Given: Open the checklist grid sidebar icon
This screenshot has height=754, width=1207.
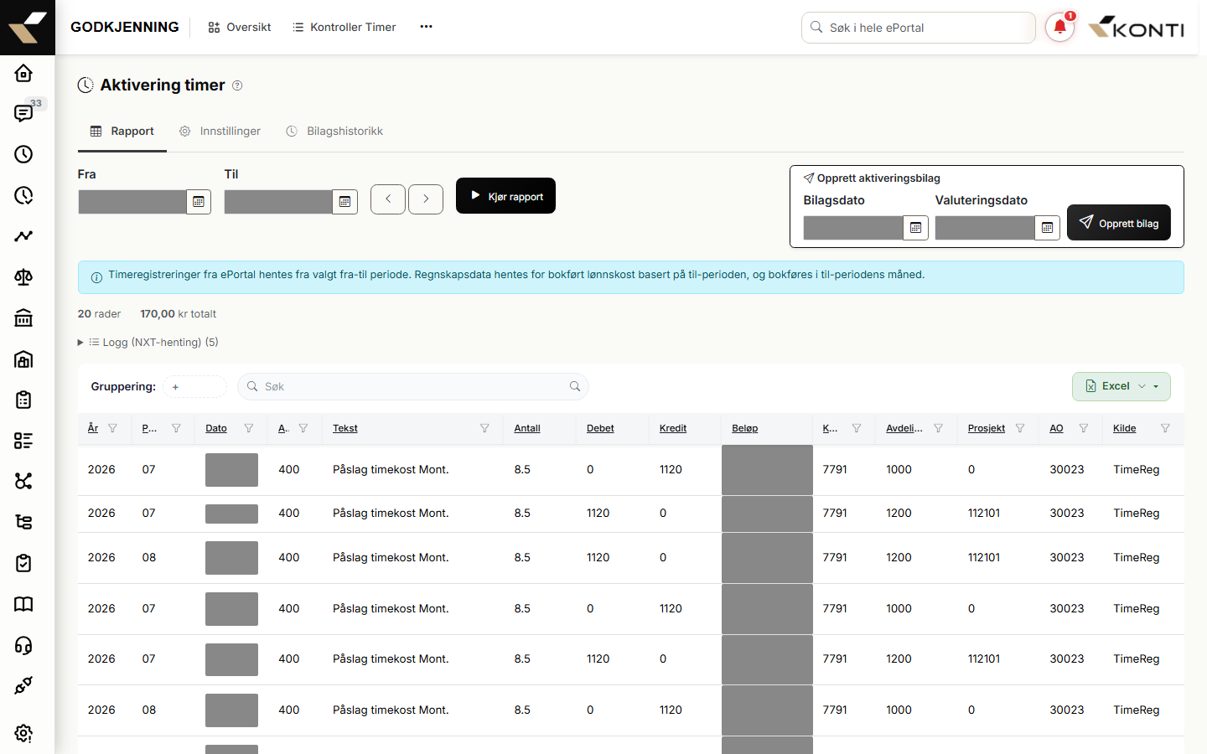Looking at the screenshot, I should 23,441.
